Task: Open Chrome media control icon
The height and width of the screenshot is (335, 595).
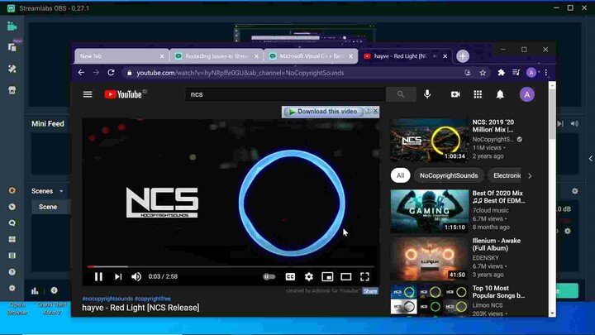Action: tap(516, 73)
